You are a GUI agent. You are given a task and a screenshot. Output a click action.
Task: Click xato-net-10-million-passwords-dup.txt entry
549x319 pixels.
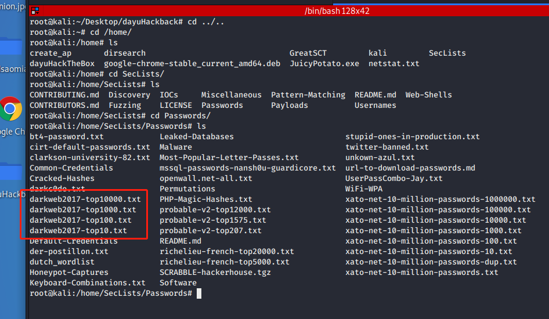point(431,262)
